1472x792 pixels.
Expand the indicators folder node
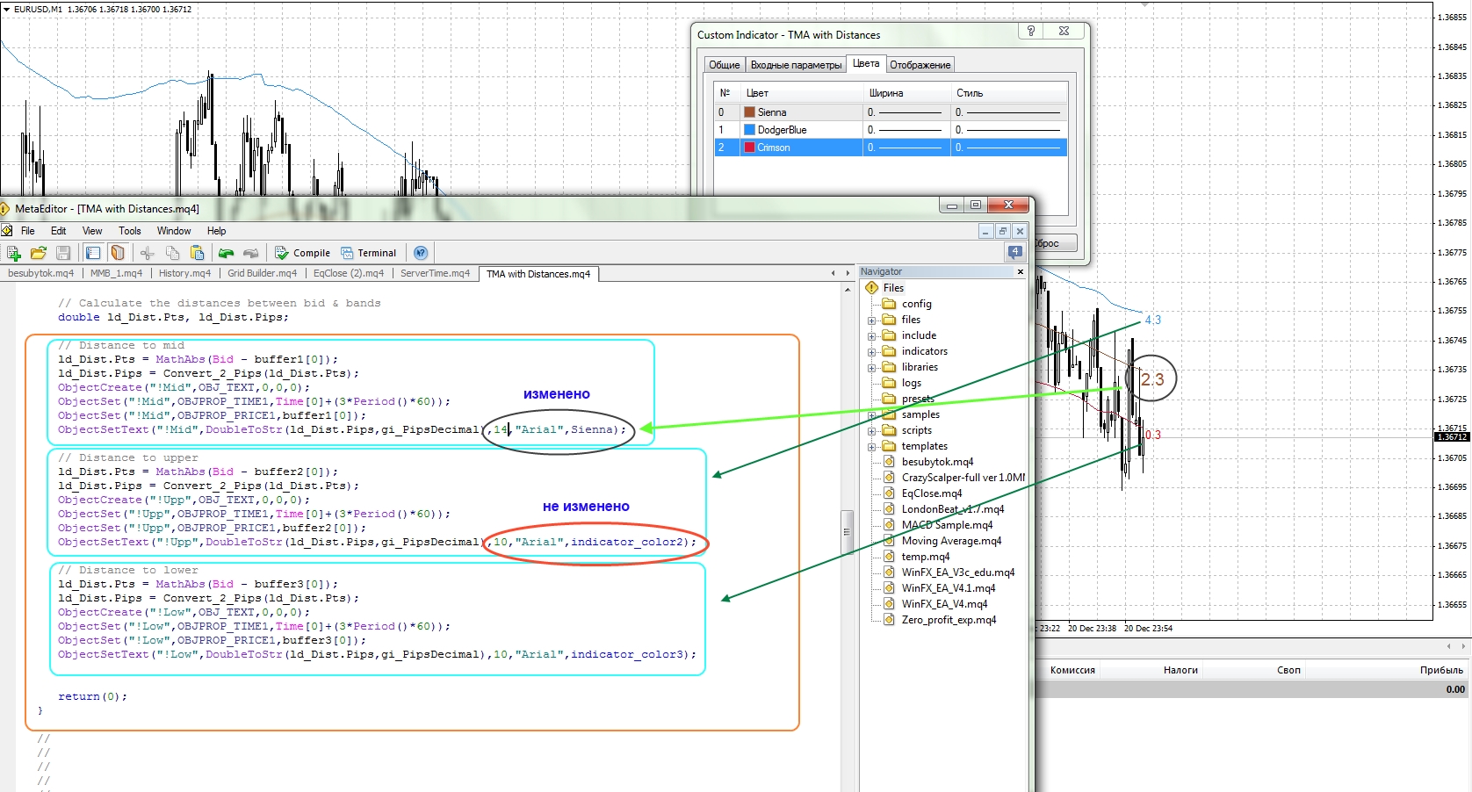(871, 352)
